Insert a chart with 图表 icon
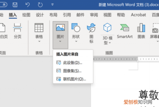This screenshot has height=107, width=159. coord(141,31)
